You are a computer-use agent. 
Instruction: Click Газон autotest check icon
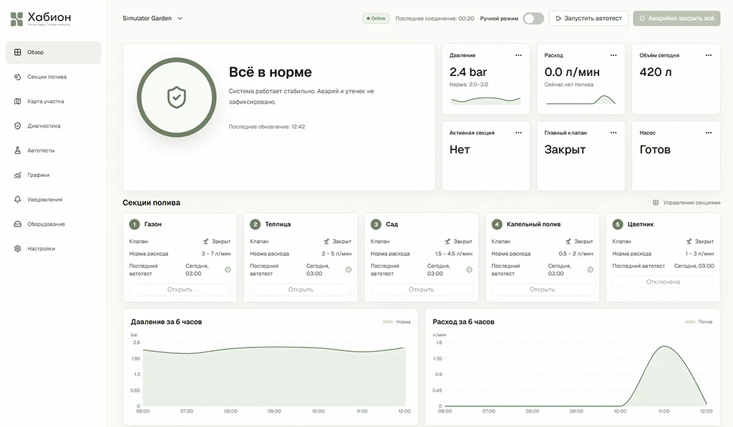(x=228, y=270)
